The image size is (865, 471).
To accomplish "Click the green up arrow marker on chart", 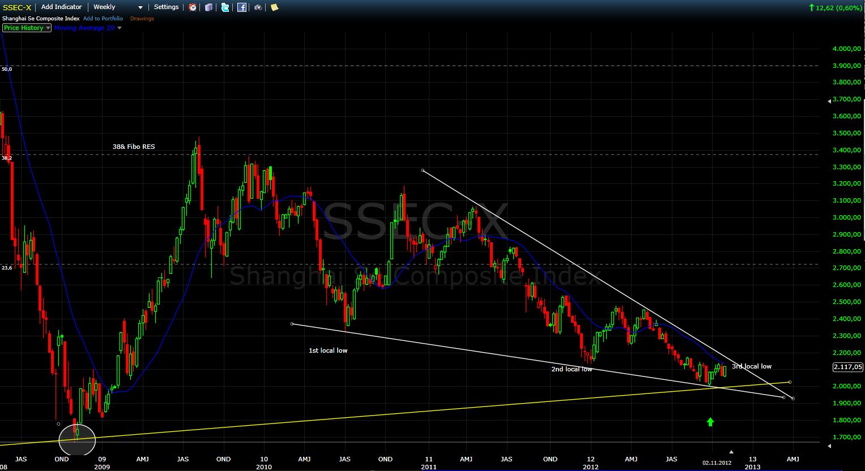I will pyautogui.click(x=710, y=422).
